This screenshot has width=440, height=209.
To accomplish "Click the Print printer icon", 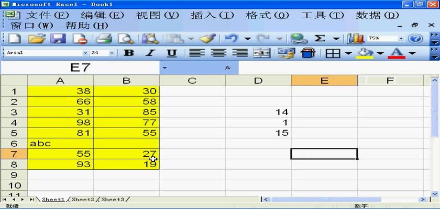I will click(x=104, y=39).
